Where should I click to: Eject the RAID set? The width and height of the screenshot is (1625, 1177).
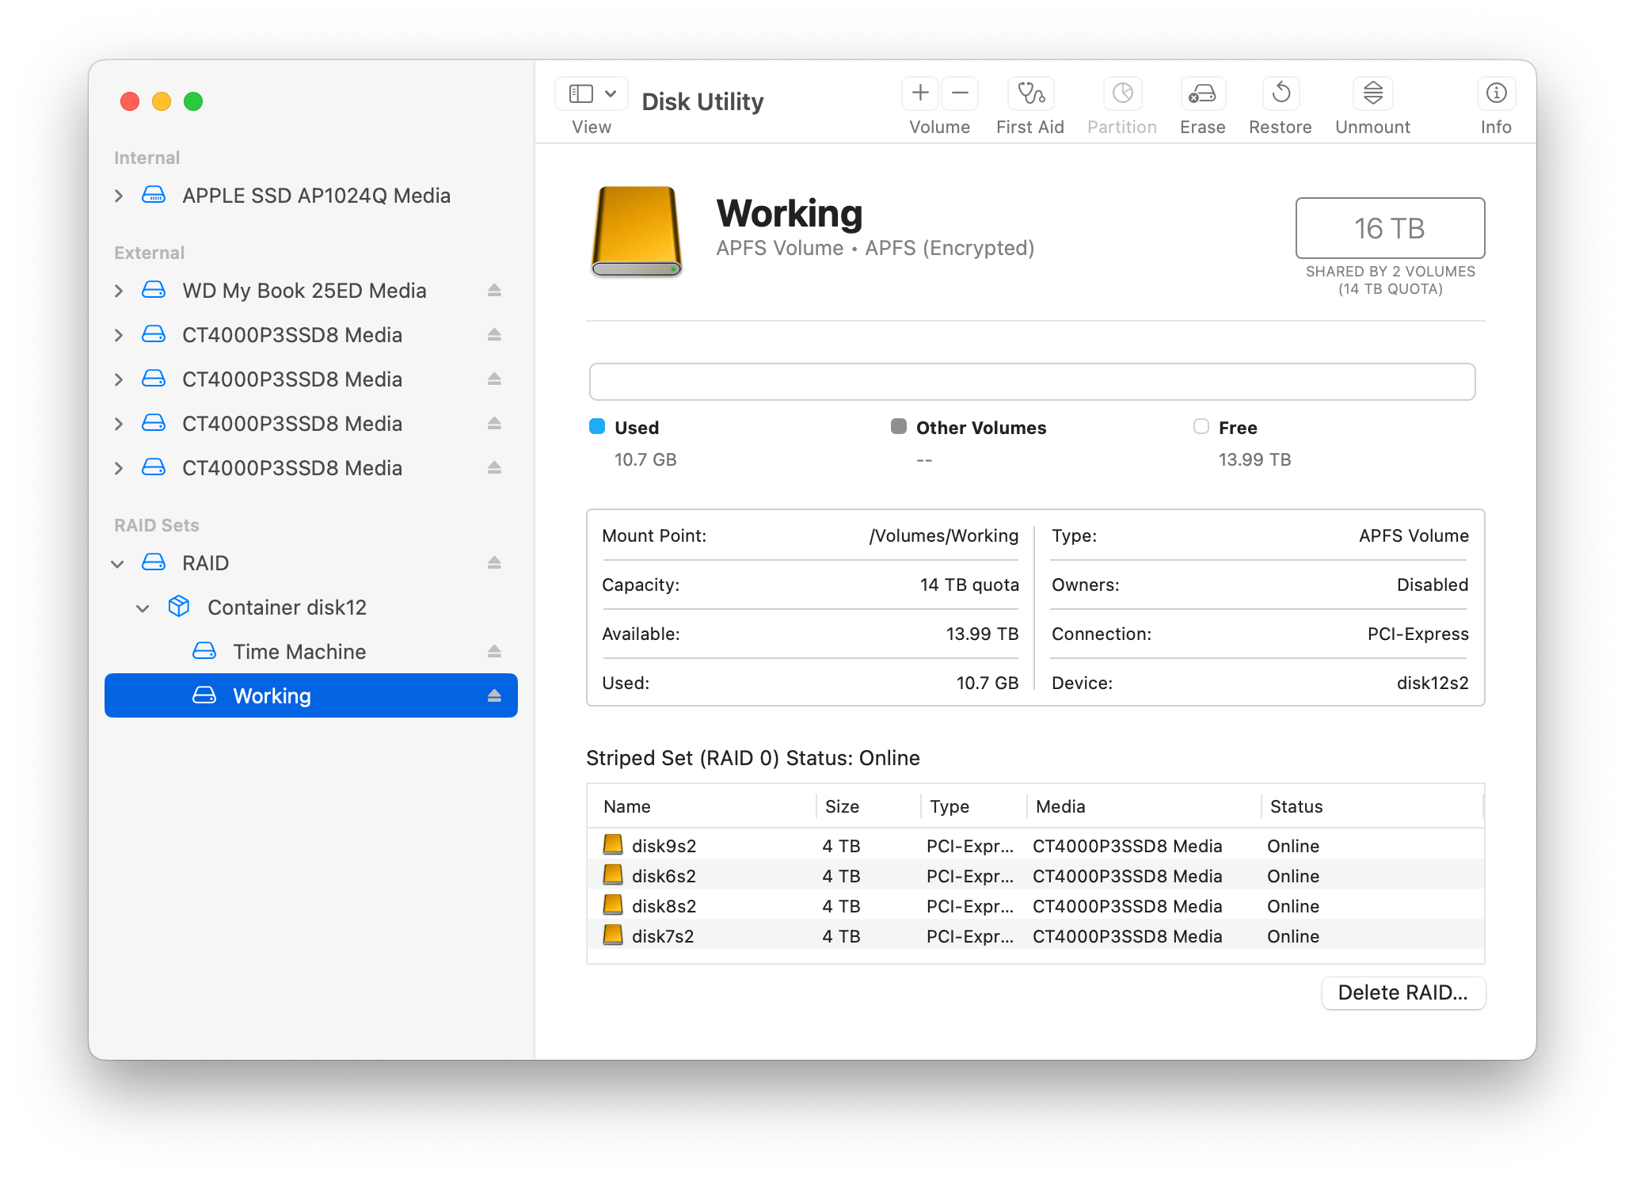494,562
